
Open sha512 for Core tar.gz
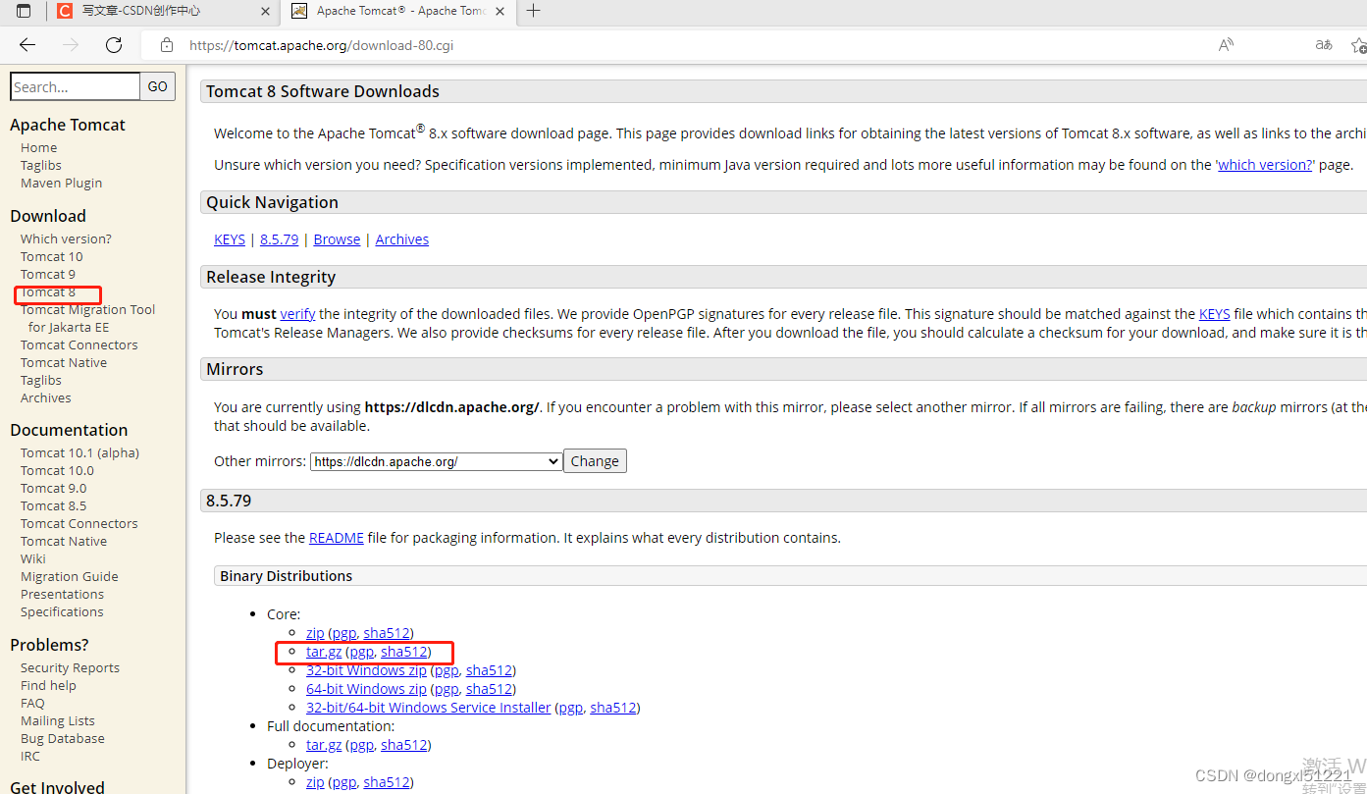coord(404,652)
